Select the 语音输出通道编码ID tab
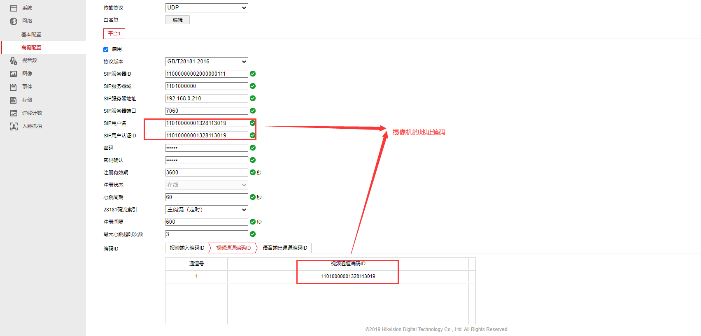The image size is (701, 336). pos(285,248)
